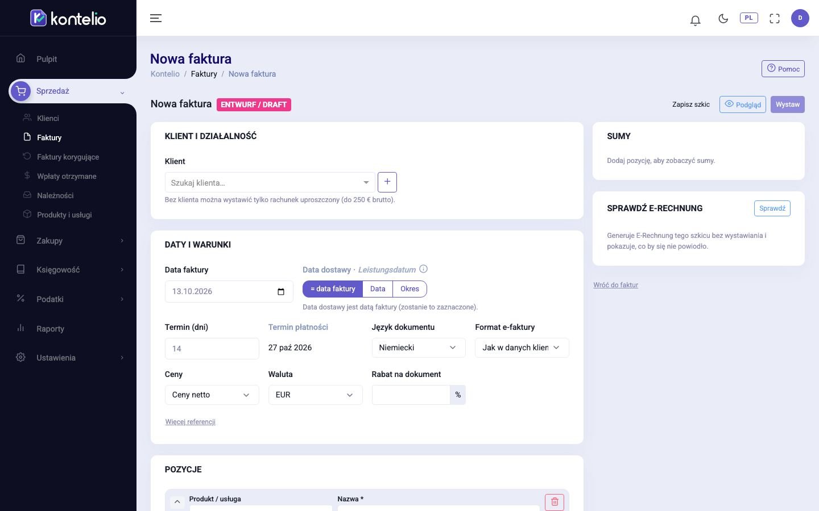Delete position with trash icon
The height and width of the screenshot is (511, 819).
[x=555, y=502]
